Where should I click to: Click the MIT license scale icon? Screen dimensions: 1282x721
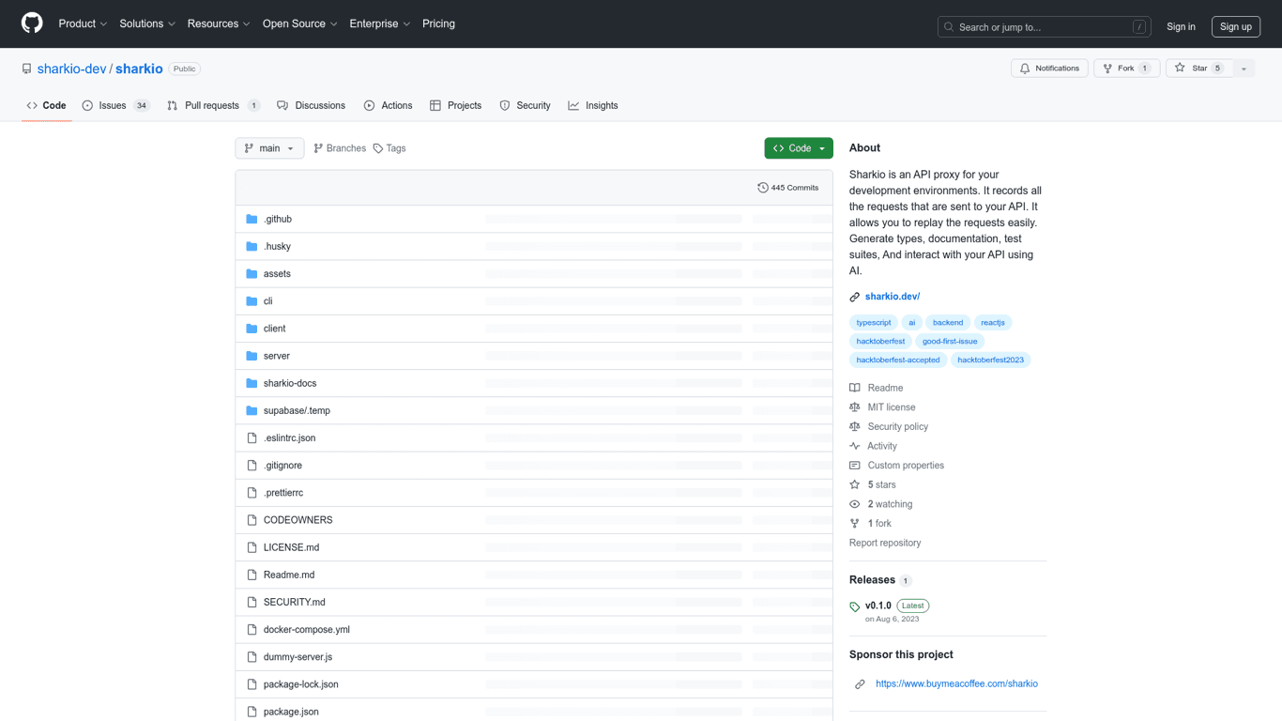pyautogui.click(x=855, y=407)
